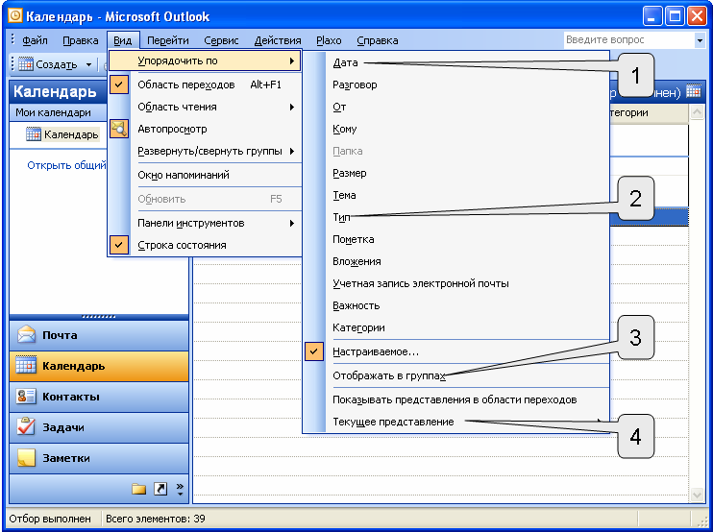Click the Введите вопрос input field

(x=628, y=40)
